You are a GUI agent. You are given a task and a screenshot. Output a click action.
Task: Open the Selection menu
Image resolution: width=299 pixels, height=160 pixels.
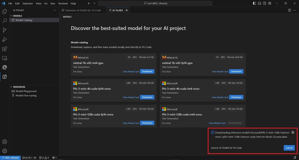tap(28, 3)
